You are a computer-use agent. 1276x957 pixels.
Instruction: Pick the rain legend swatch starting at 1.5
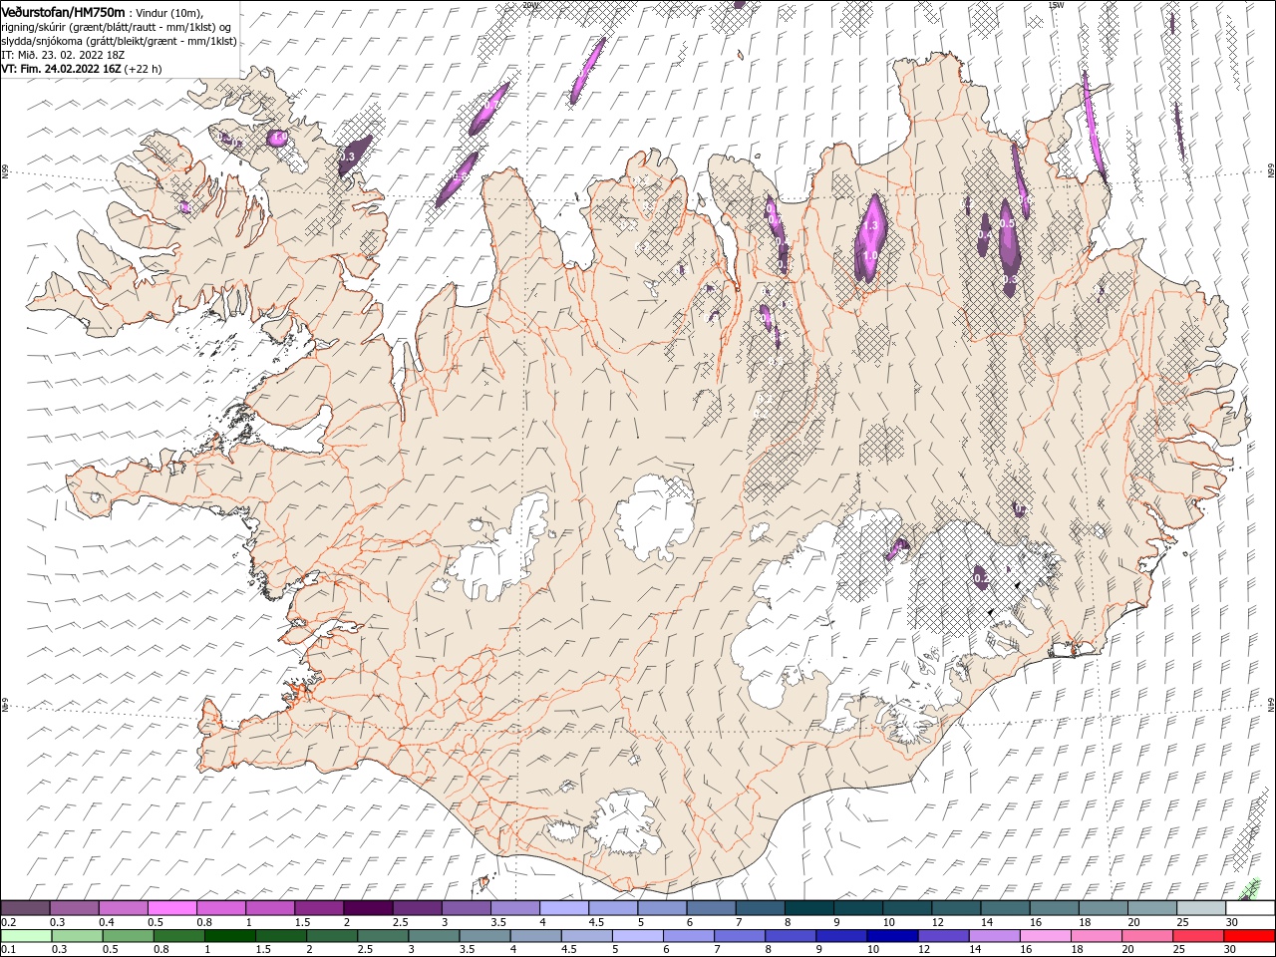click(x=281, y=936)
